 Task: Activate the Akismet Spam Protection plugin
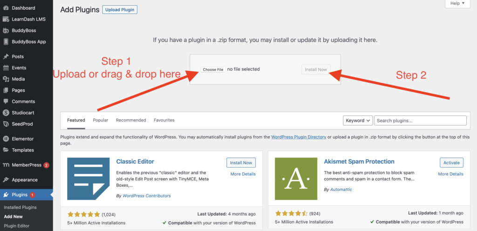451,163
